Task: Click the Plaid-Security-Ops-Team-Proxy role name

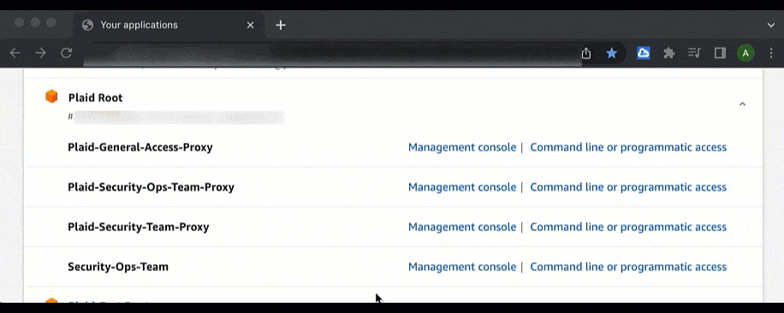Action: (x=151, y=187)
